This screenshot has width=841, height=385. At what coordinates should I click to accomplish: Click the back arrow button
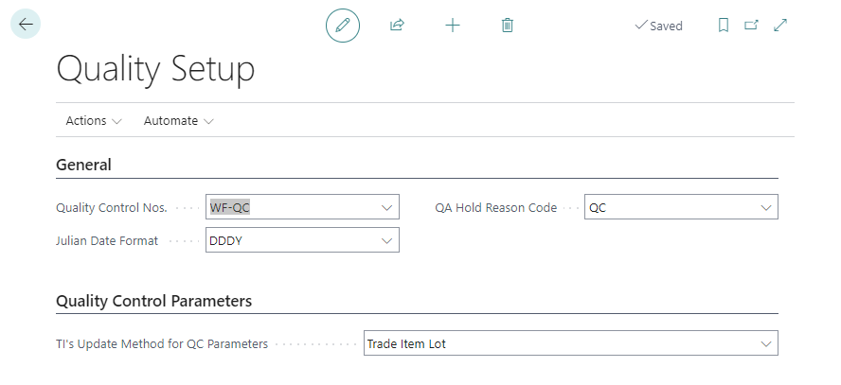[26, 25]
